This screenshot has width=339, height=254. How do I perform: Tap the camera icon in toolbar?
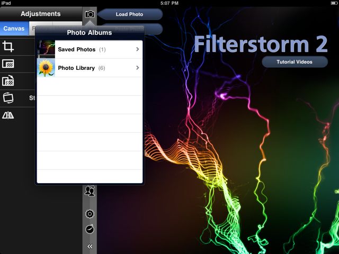[x=90, y=14]
